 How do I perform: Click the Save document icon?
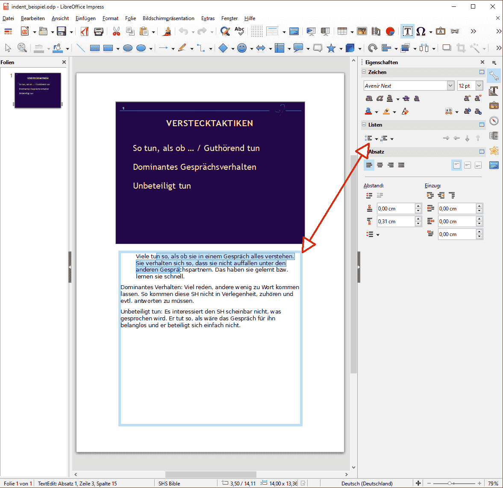coord(61,31)
